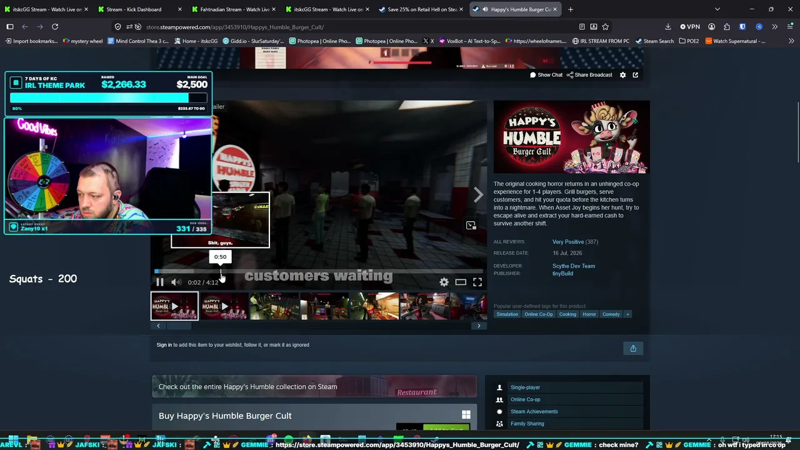Toggle the browser VPN button
800x450 pixels.
691,27
